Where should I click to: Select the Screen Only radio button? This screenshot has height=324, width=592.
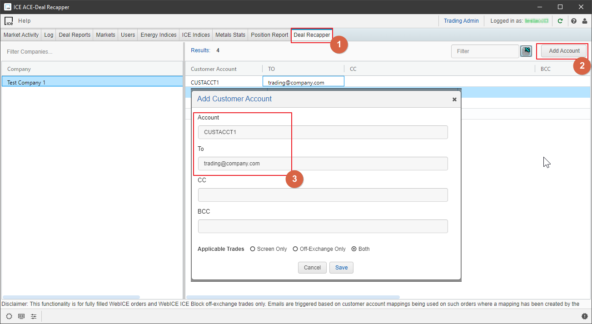(x=253, y=249)
